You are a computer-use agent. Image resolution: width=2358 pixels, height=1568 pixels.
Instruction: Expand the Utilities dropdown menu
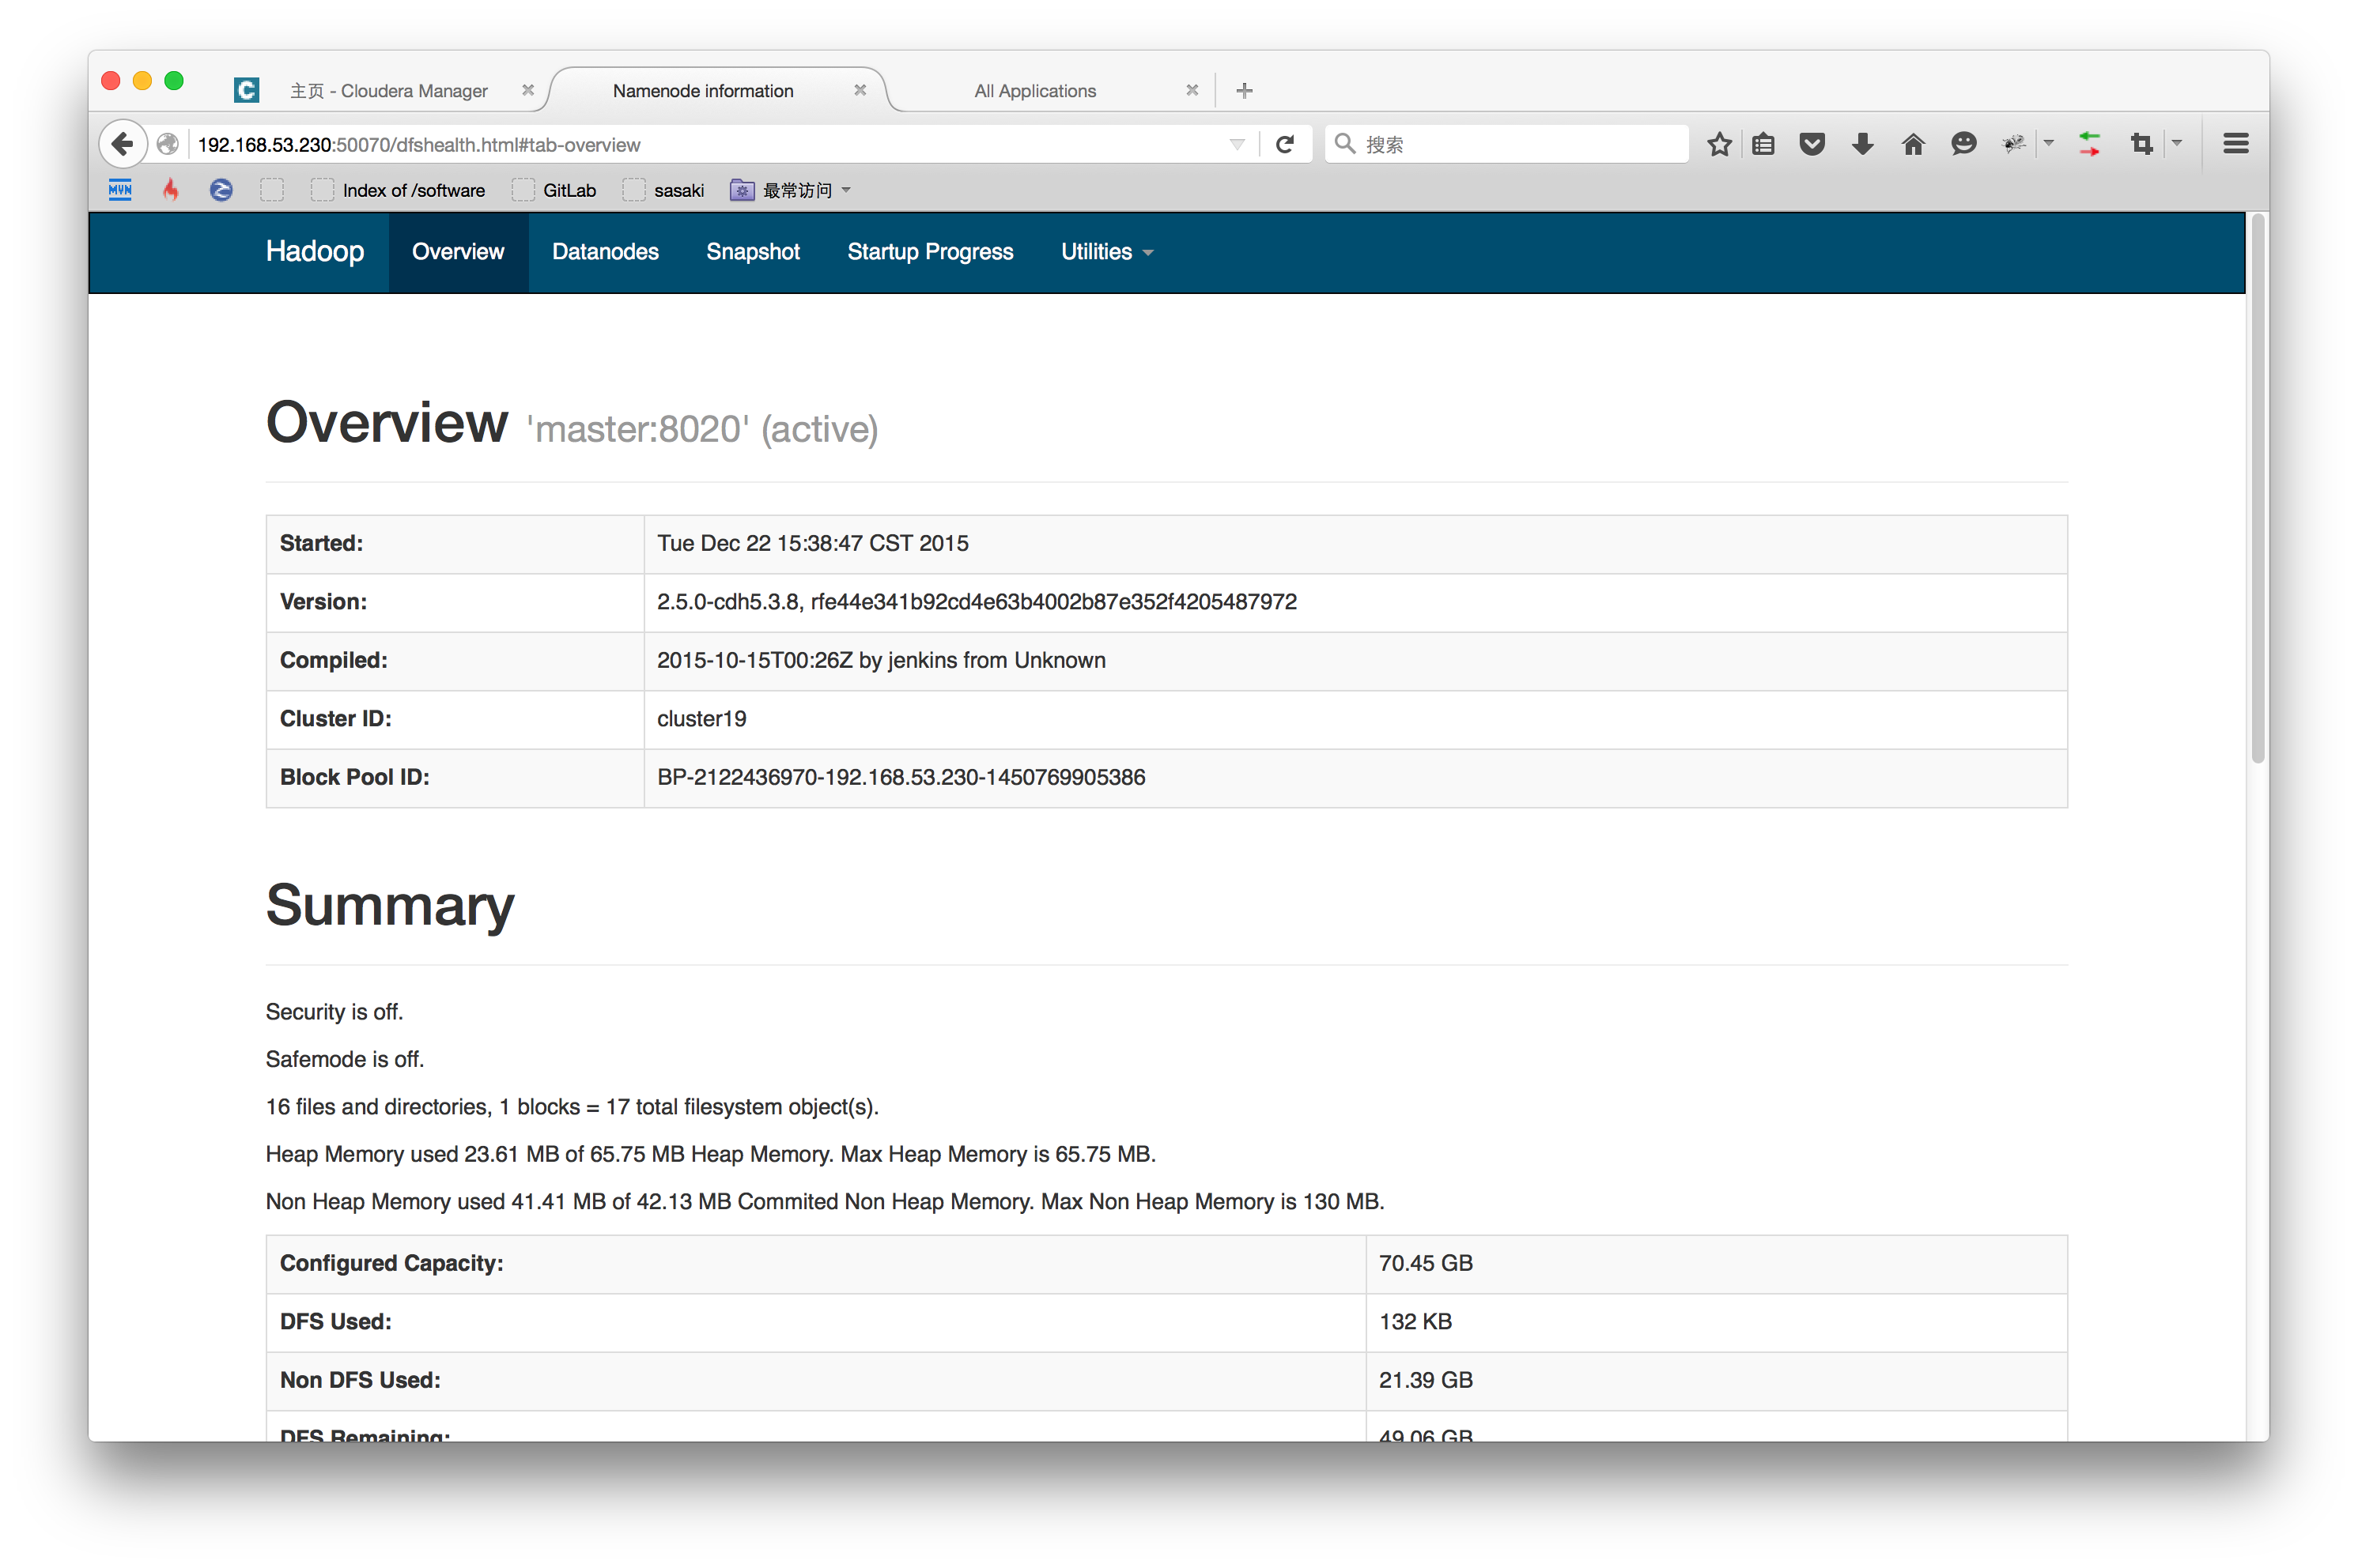pos(1106,252)
